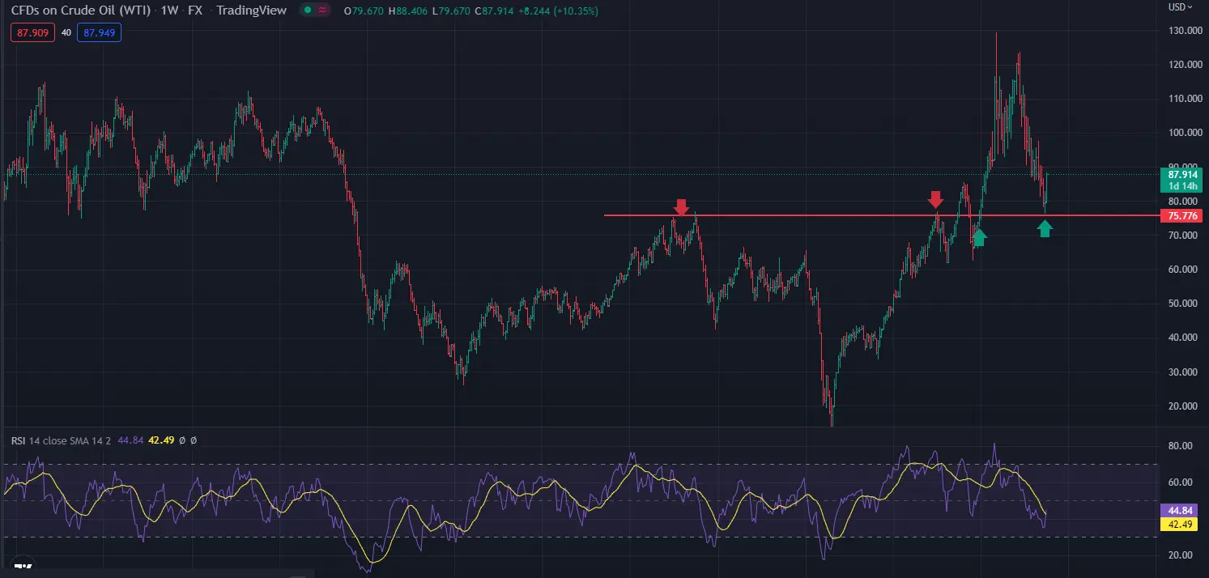The width and height of the screenshot is (1209, 578).
Task: Select the red horizontal line at 75.776
Action: pos(882,215)
